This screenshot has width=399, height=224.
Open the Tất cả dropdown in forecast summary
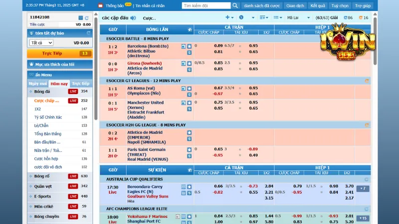[x=41, y=43]
